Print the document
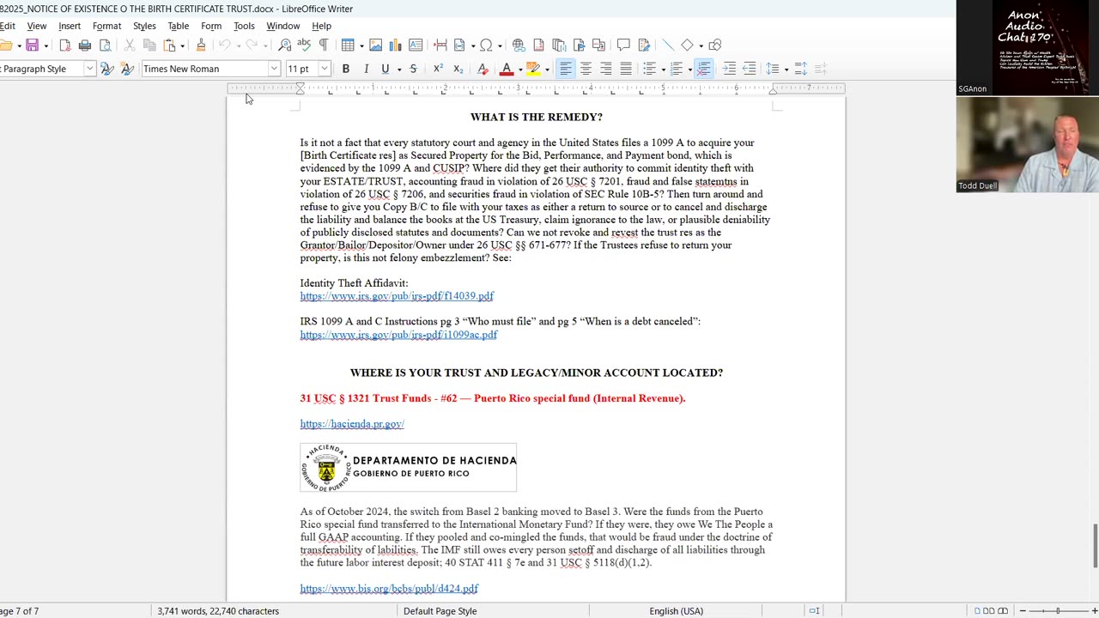The width and height of the screenshot is (1099, 618). (85, 45)
